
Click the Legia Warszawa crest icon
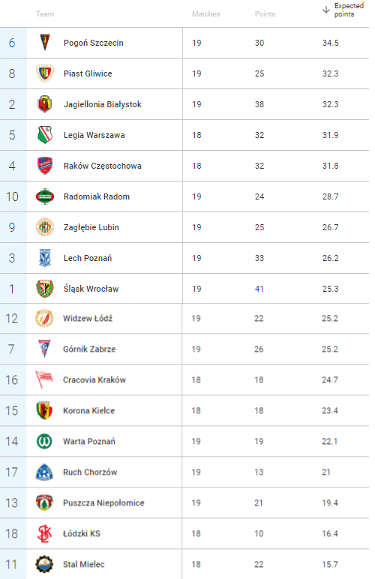tap(45, 135)
